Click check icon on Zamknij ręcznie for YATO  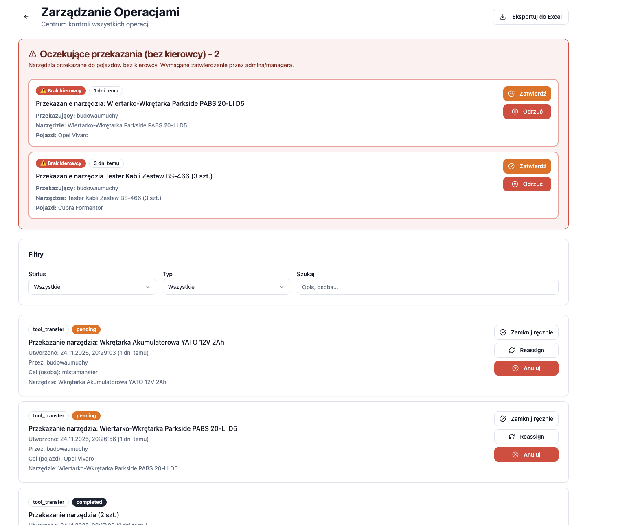(503, 332)
